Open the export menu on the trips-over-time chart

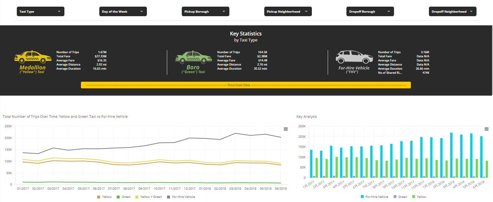click(286, 129)
